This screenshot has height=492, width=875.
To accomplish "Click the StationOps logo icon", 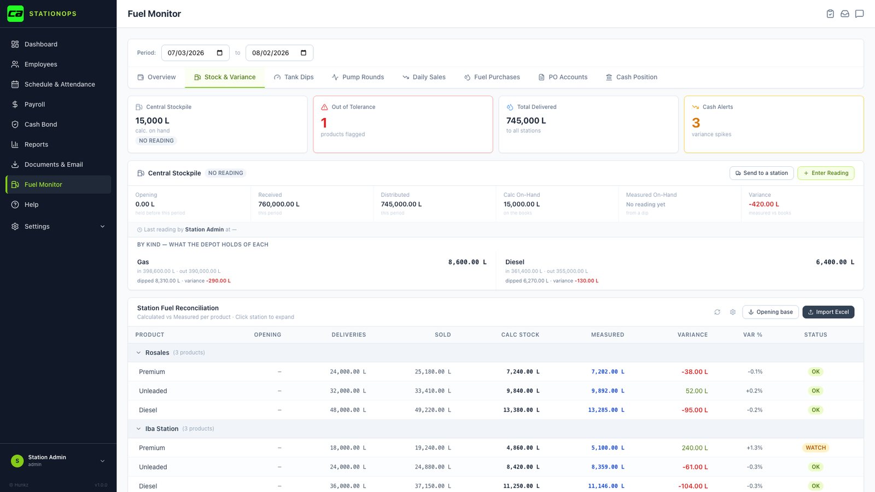I will coord(15,14).
